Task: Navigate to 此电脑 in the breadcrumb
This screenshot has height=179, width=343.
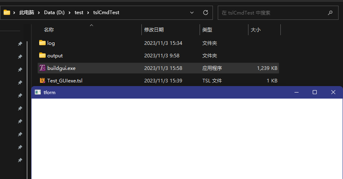Action: [27, 13]
